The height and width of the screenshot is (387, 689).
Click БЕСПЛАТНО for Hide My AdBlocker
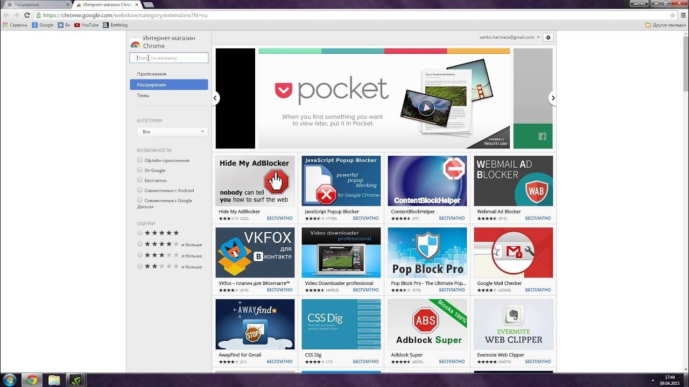coord(280,218)
